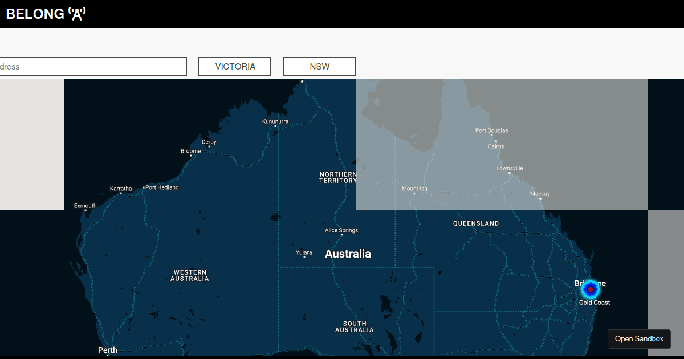Switch coverage view to VICTORIA
Image resolution: width=684 pixels, height=359 pixels.
[234, 66]
